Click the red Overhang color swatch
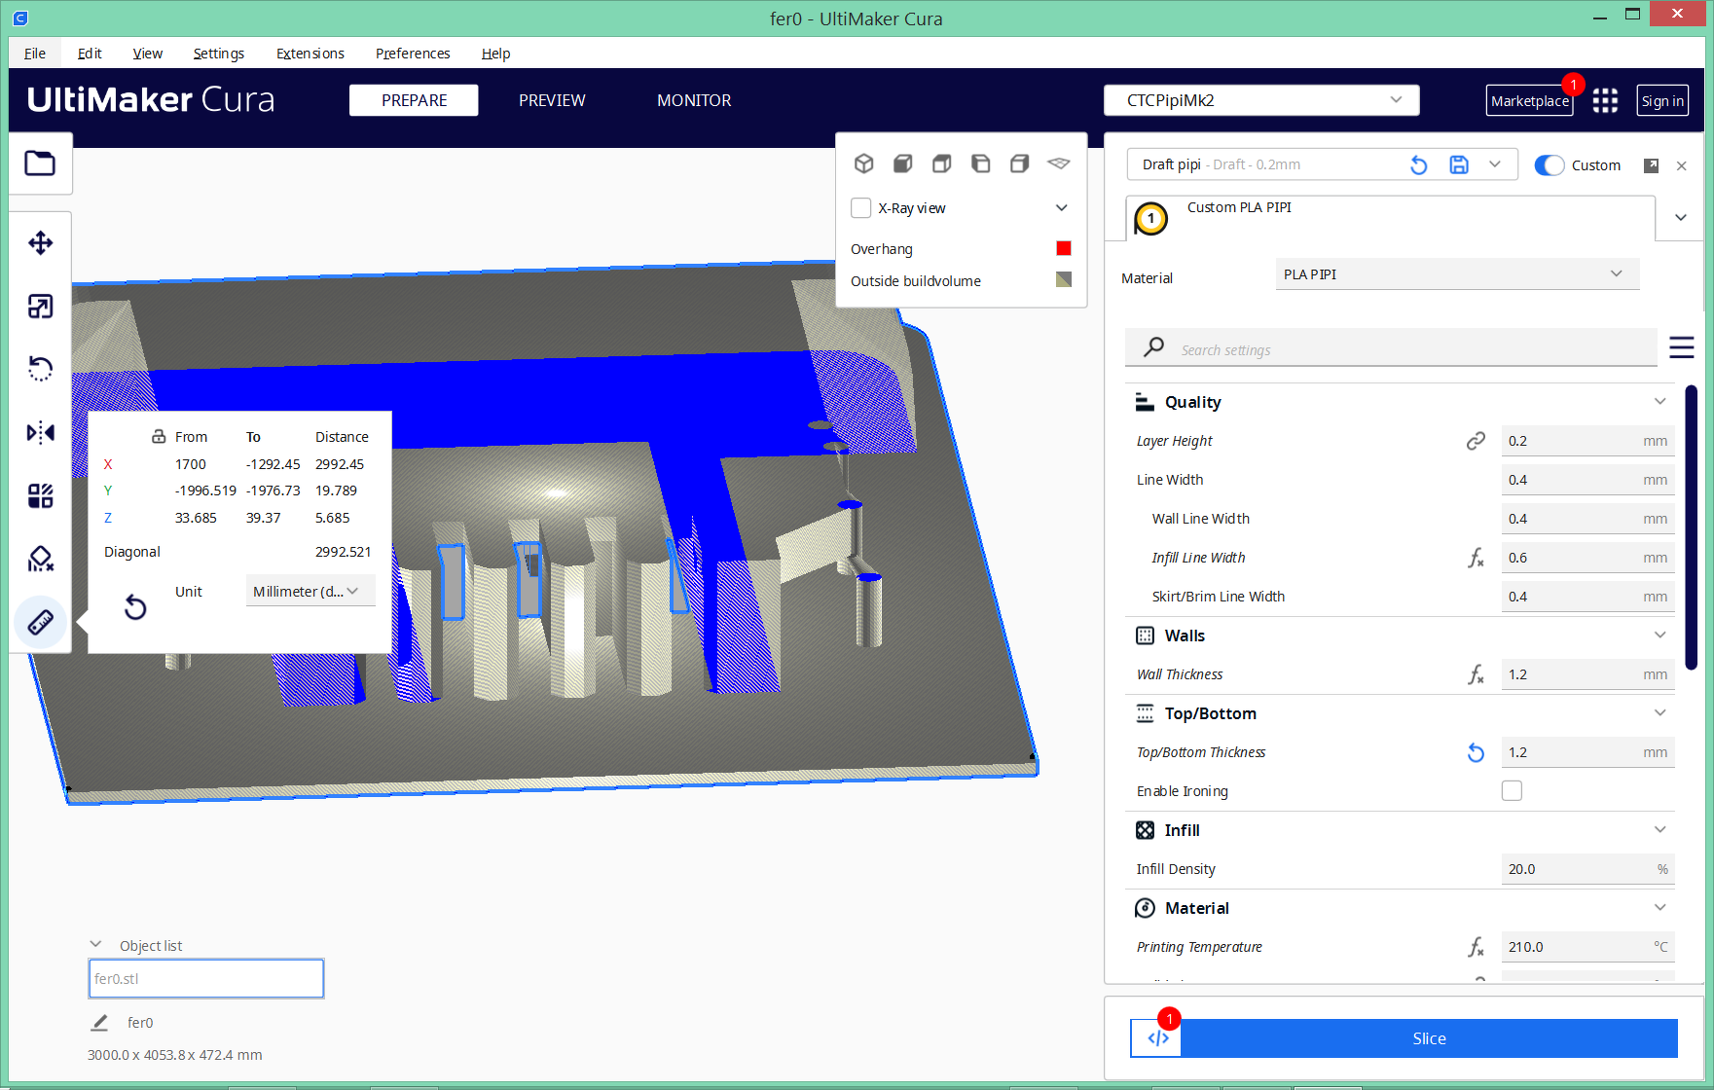This screenshot has width=1714, height=1090. pyautogui.click(x=1064, y=248)
